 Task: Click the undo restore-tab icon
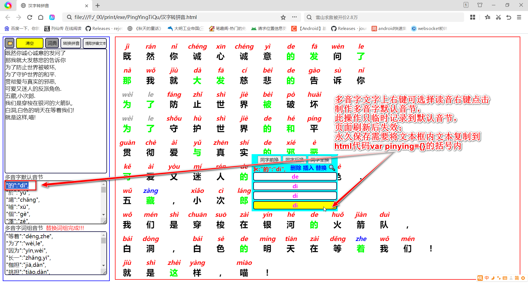pyautogui.click(x=509, y=17)
